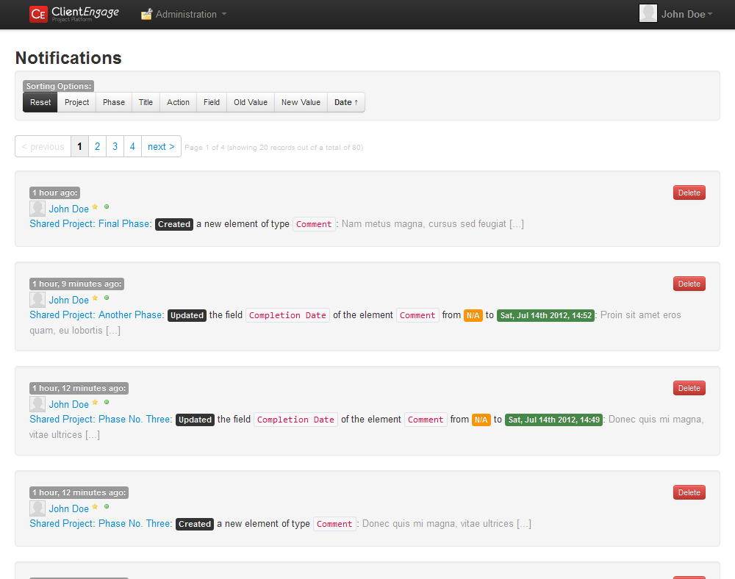Image resolution: width=735 pixels, height=579 pixels.
Task: Sort notifications by New Value
Action: 301,102
